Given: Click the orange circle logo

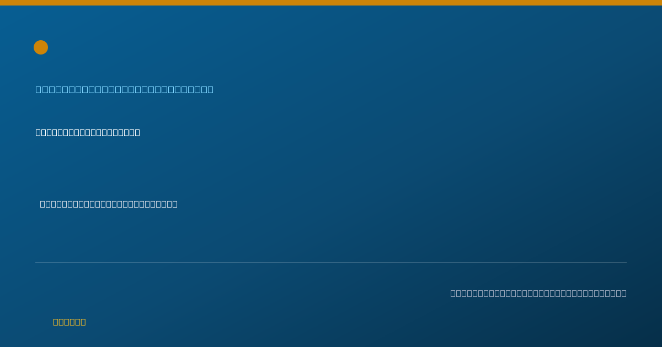Looking at the screenshot, I should click(x=41, y=47).
